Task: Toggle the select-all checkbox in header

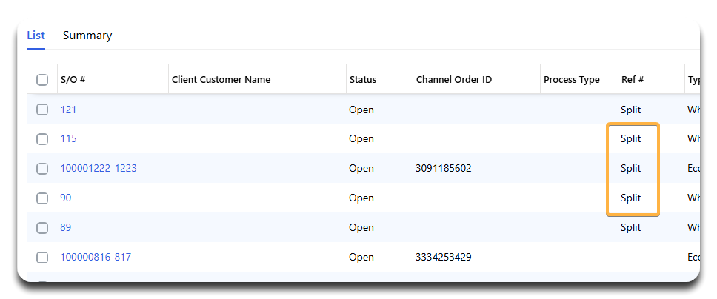Action: click(42, 80)
